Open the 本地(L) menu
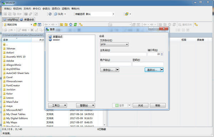Image resolution: width=214 pixels, height=137 pixels. pyautogui.click(x=7, y=9)
